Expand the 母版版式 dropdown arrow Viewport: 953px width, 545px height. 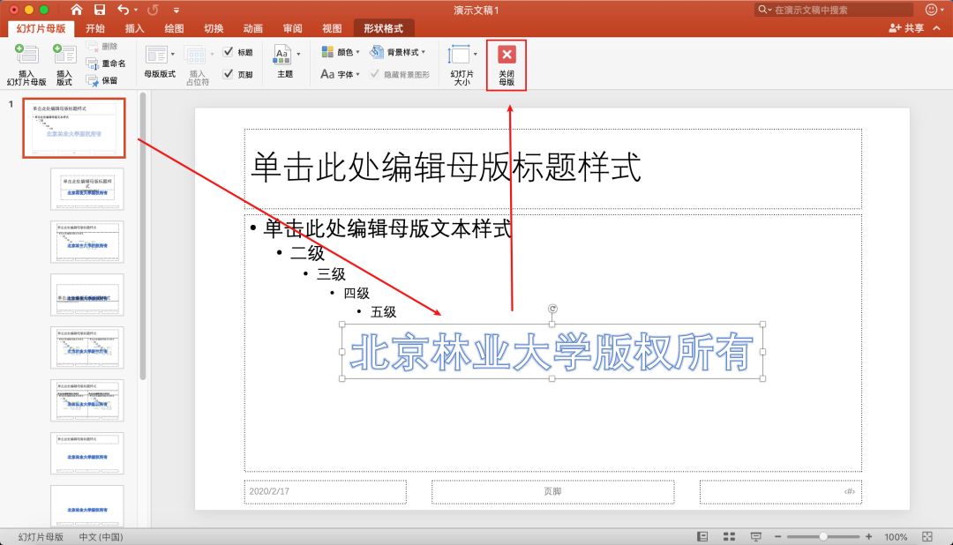coord(173,54)
